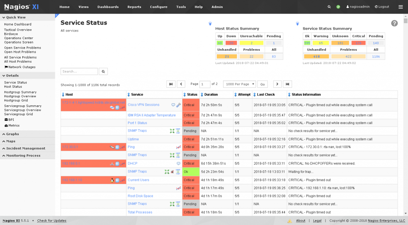Open the Tools menu
The image size is (408, 225).
pos(181,7)
